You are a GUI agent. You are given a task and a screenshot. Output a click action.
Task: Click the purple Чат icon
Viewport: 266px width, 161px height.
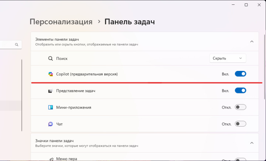(x=51, y=124)
